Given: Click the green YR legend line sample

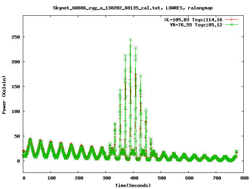Looking at the screenshot, I should coord(232,24).
